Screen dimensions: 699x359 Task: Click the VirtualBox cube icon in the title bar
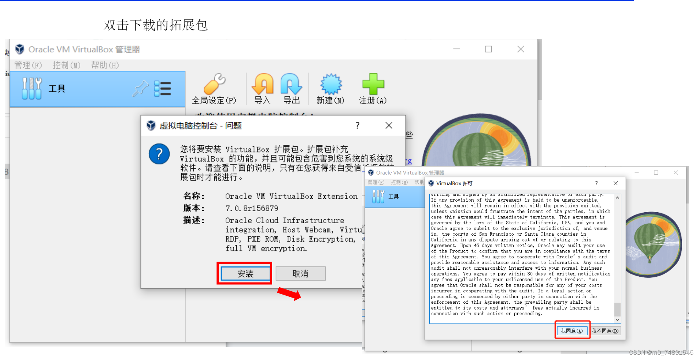click(19, 49)
